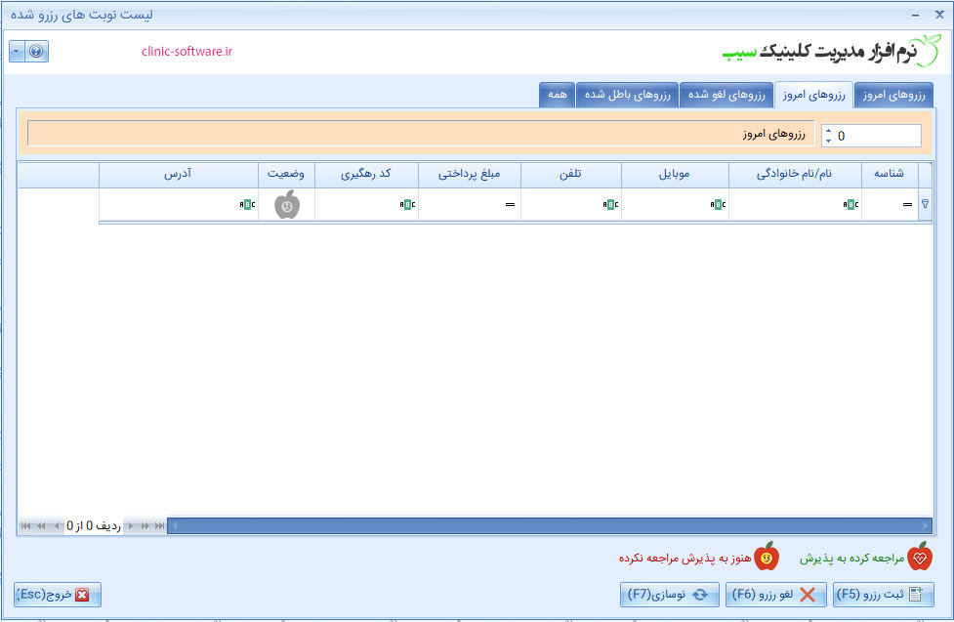The height and width of the screenshot is (622, 954).
Task: Open the aBc filter selector under موبایل
Action: click(720, 204)
